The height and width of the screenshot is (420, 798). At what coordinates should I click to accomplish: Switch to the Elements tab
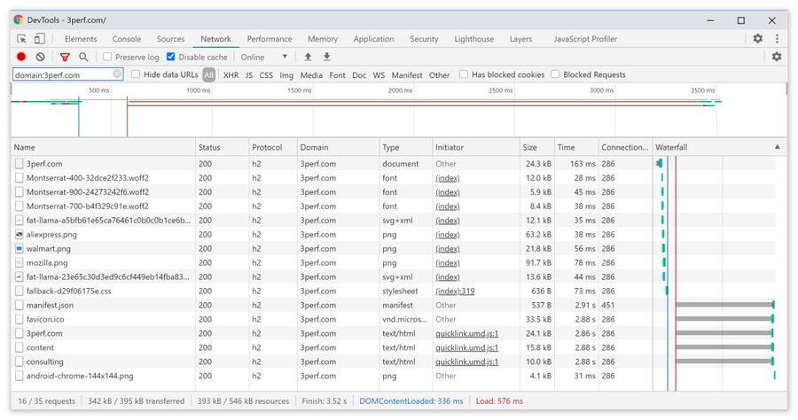click(81, 39)
